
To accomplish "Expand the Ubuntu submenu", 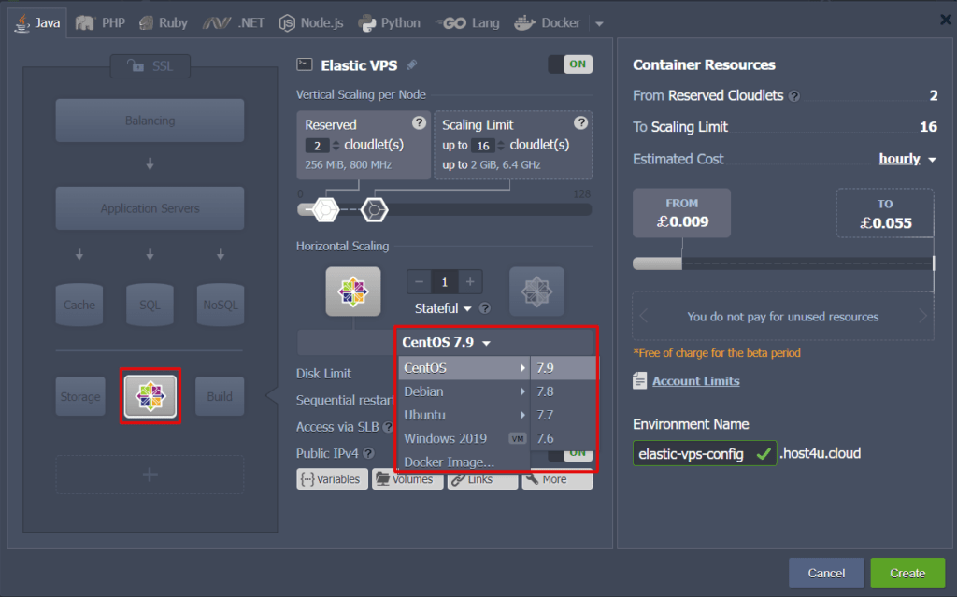I will [x=464, y=415].
